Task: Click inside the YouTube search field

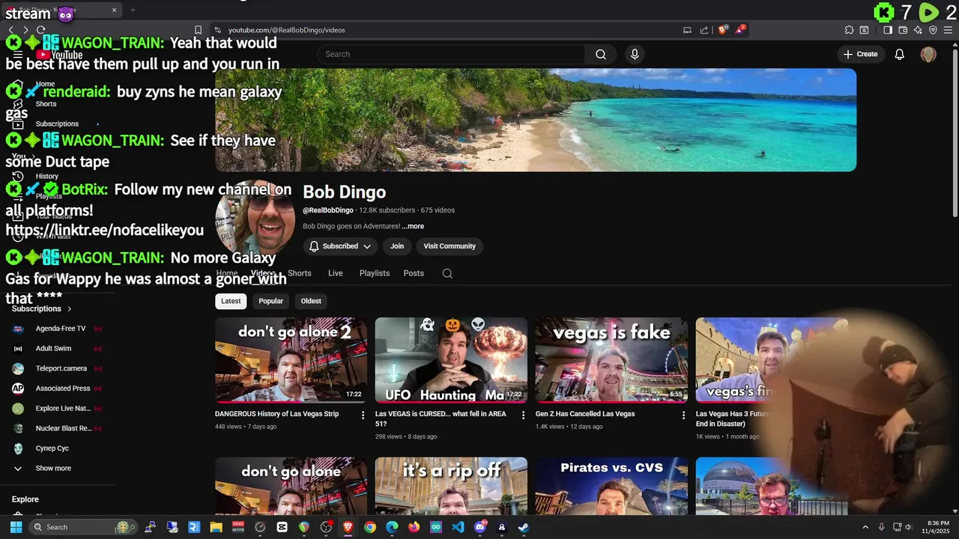Action: pyautogui.click(x=451, y=54)
